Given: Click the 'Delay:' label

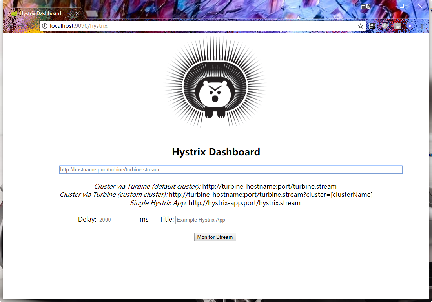Looking at the screenshot, I should 87,219.
